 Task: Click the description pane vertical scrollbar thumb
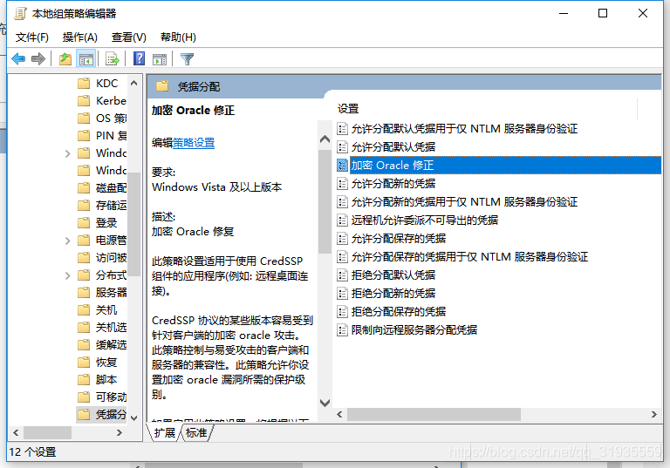[325, 200]
